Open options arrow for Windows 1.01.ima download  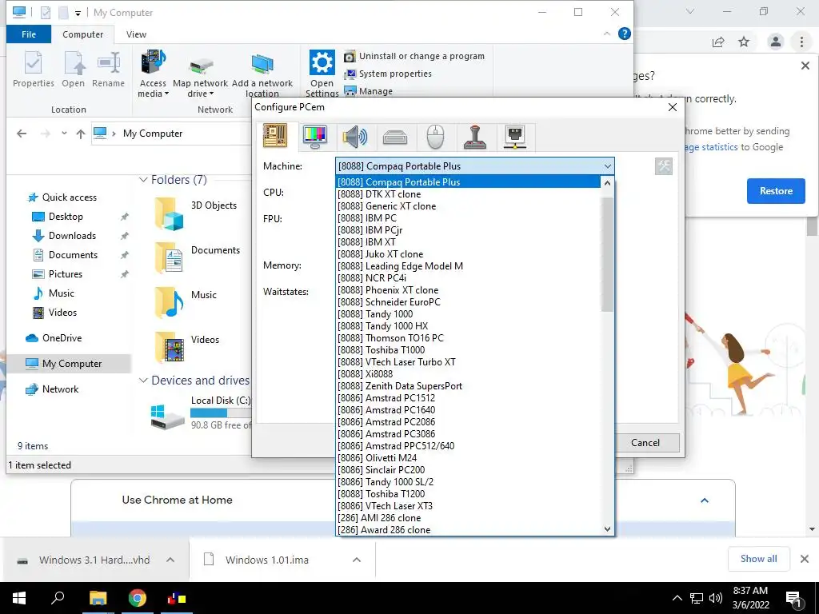[357, 560]
